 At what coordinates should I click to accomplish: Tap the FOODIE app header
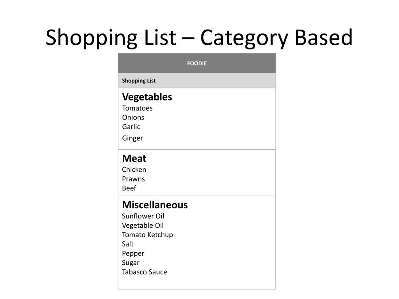click(x=197, y=63)
